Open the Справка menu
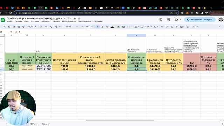Screen dimensions: 224x126 (98, 21)
